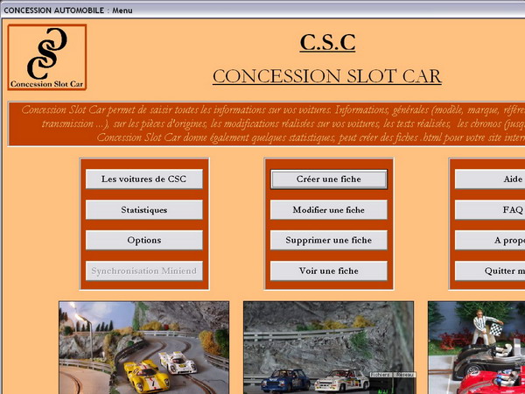This screenshot has width=525, height=394.
Task: Open Voir une fiche
Action: tap(328, 271)
